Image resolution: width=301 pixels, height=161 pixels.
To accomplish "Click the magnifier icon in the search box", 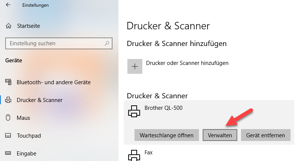I will coord(107,43).
